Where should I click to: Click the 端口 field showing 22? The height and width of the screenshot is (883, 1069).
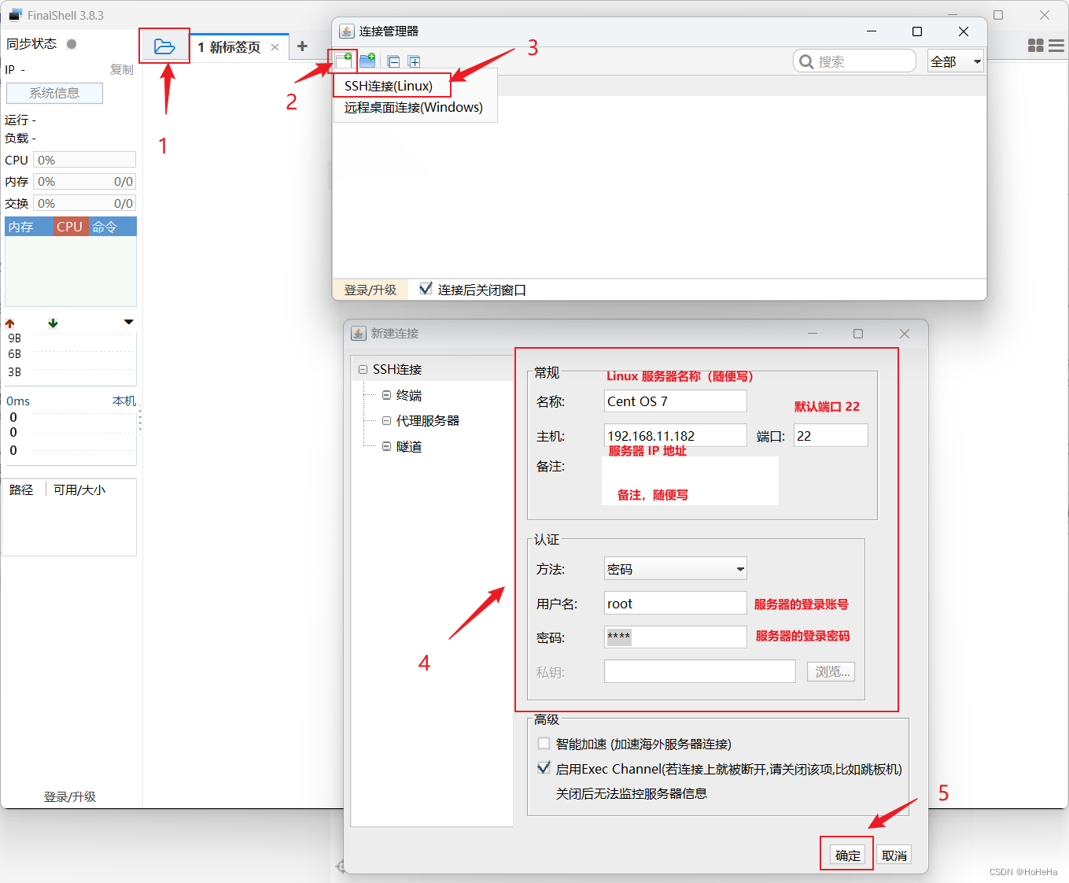point(831,436)
